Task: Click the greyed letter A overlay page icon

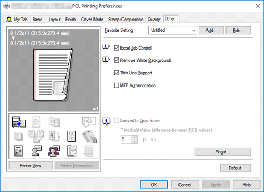Action: [54, 136]
